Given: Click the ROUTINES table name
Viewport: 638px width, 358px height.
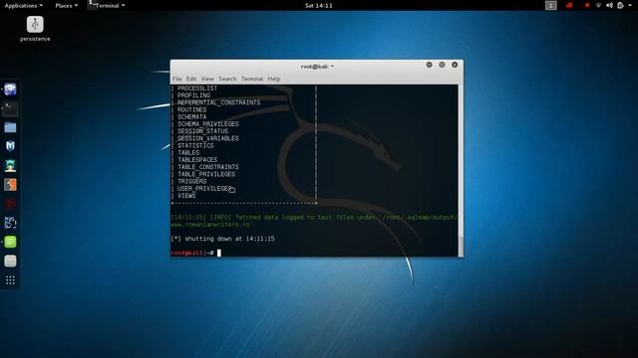Looking at the screenshot, I should click(x=192, y=109).
